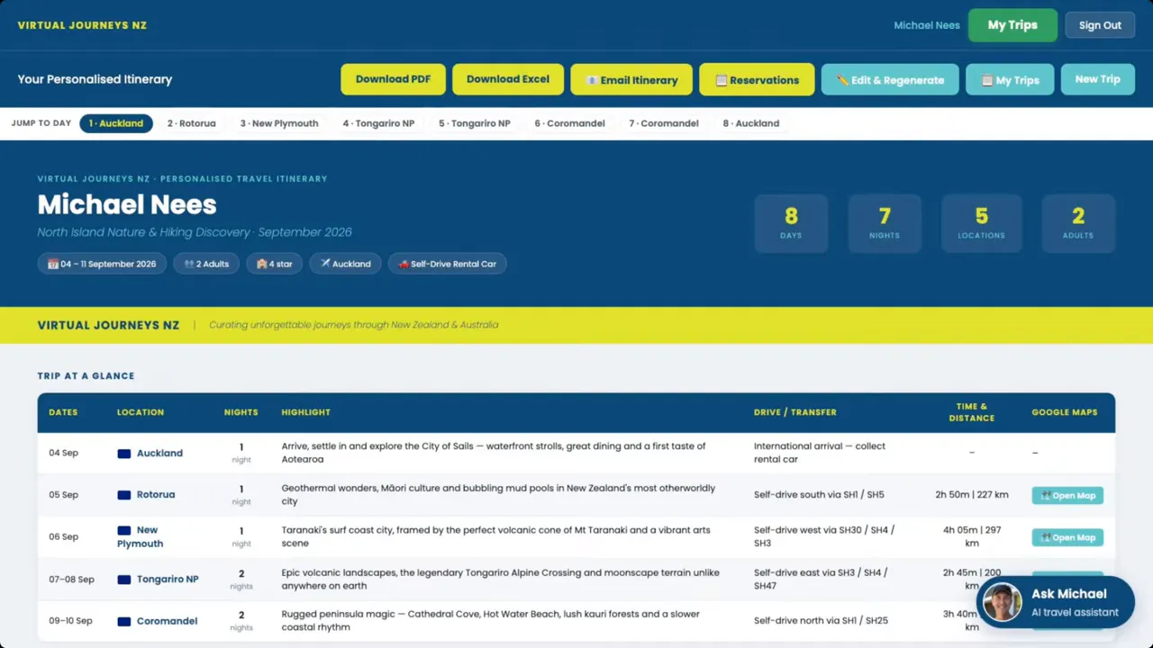Download the itinerary as PDF
Screen dimensions: 1153x648
(x=393, y=79)
